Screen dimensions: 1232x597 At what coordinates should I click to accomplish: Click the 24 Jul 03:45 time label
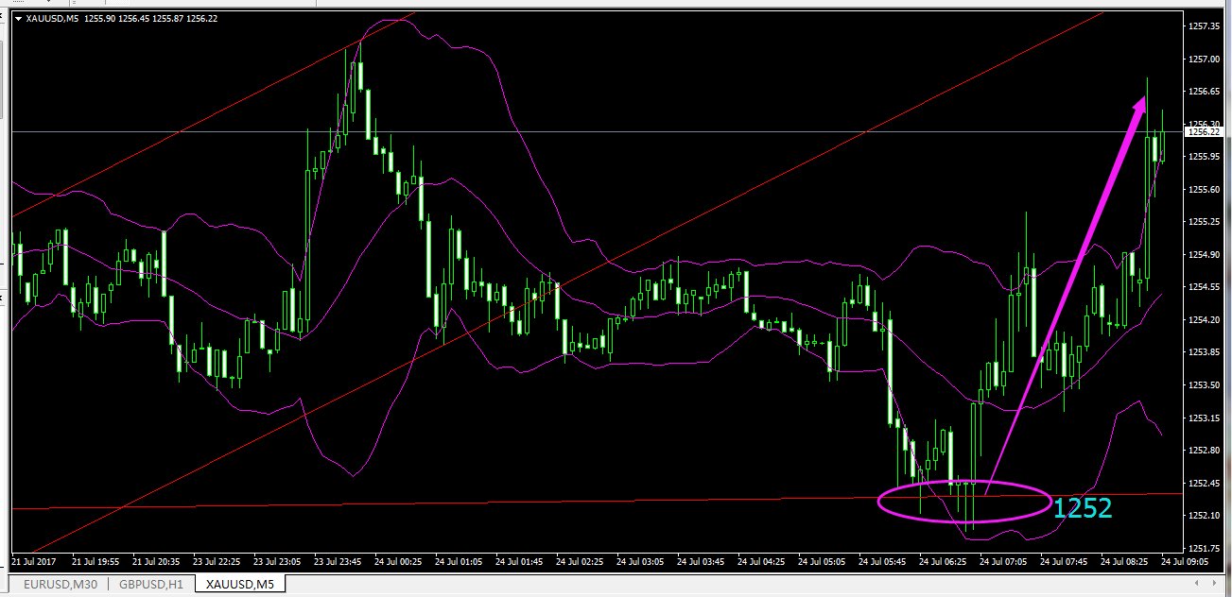point(701,561)
